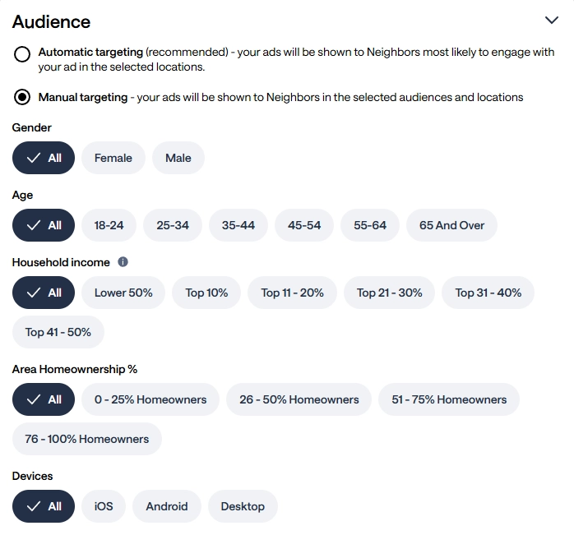Select the 18-24 age group
Screen dimensions: 574x535
click(109, 225)
